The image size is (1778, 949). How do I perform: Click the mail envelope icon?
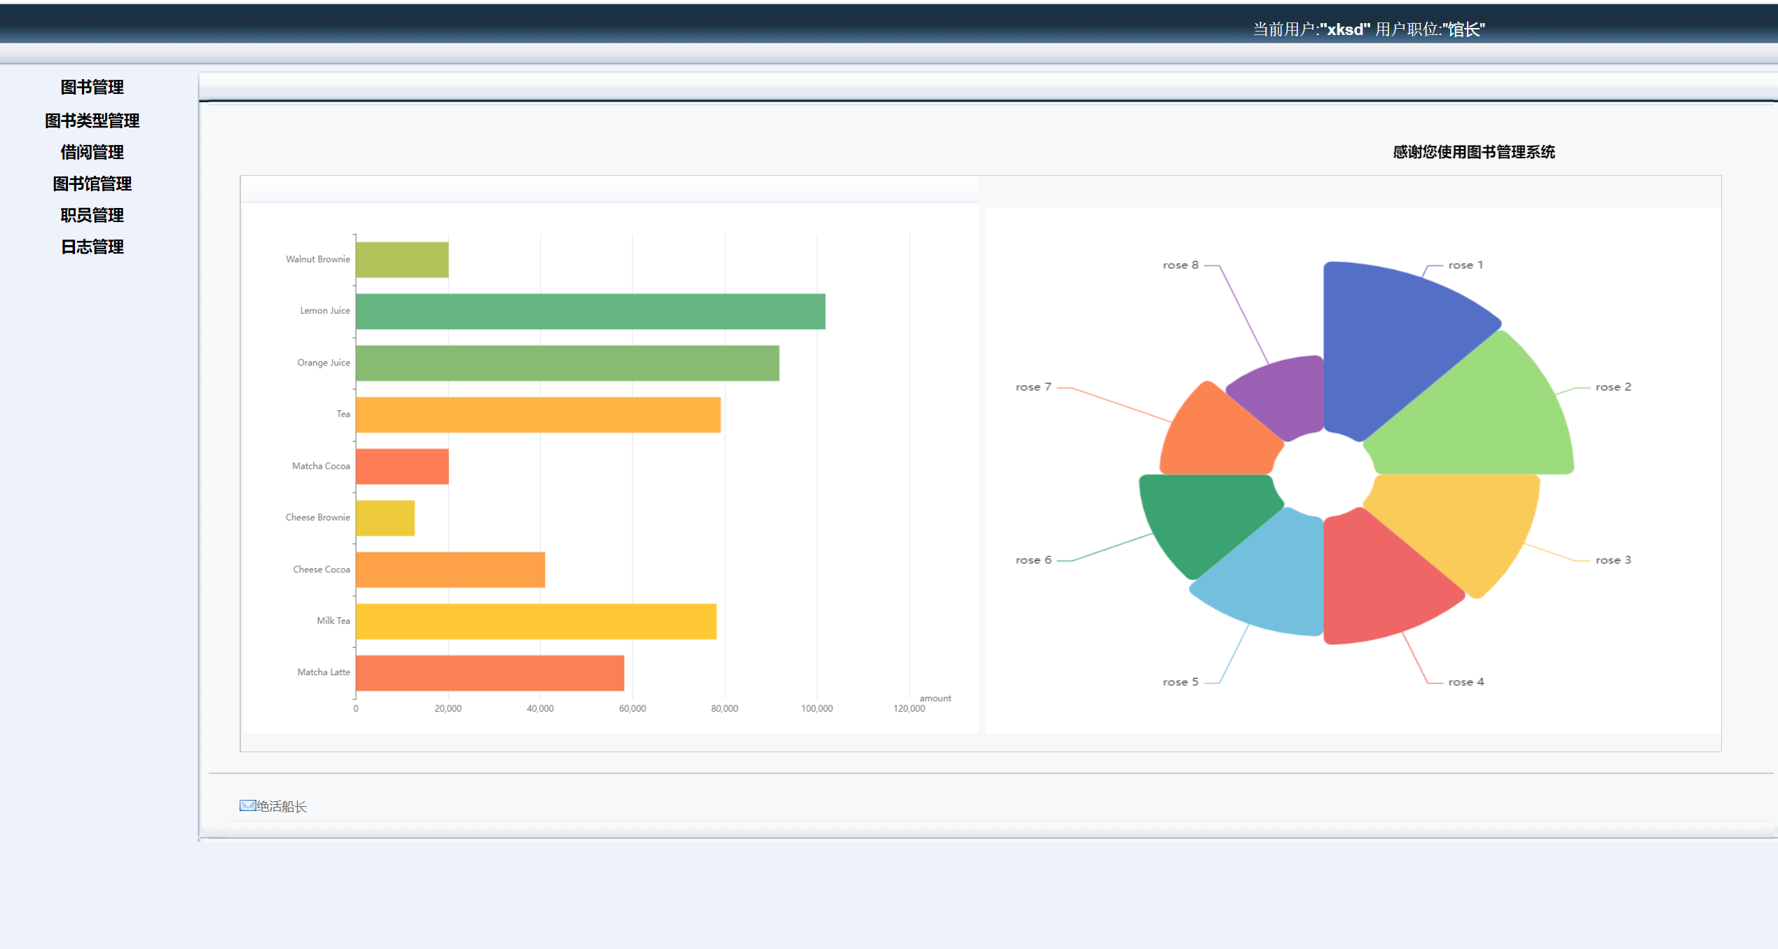tap(247, 805)
